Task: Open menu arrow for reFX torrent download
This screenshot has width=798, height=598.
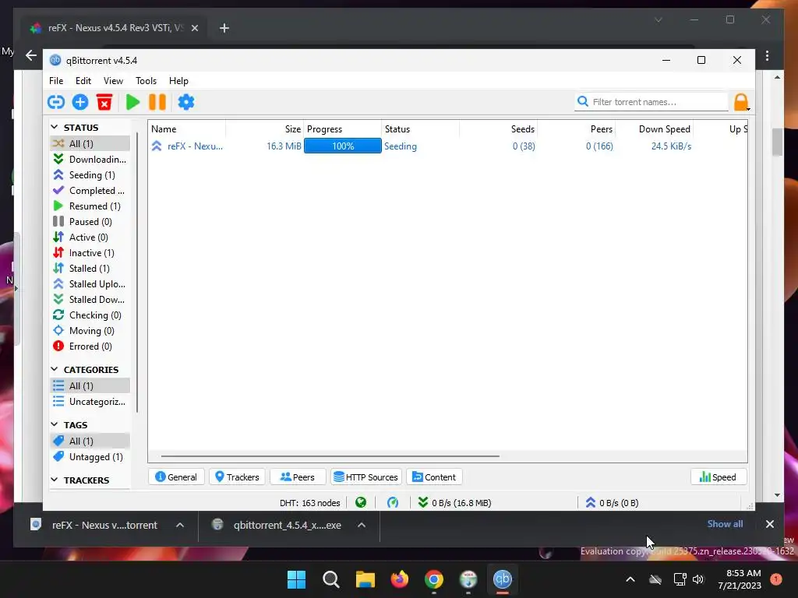Action: click(x=180, y=525)
